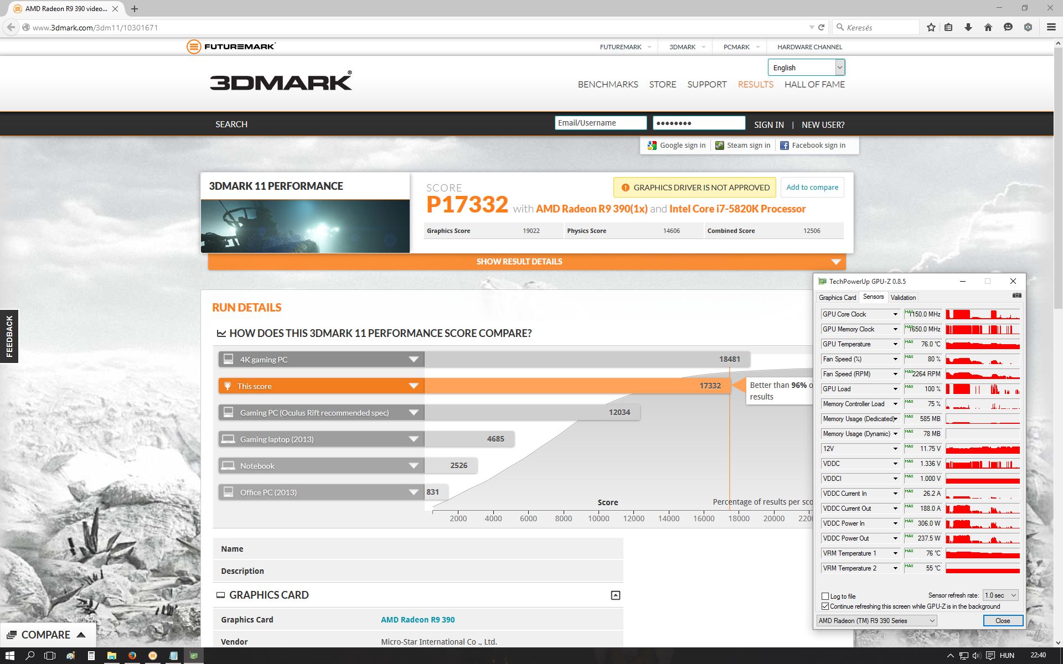Open Paint from the taskbar
Viewport: 1063px width, 664px height.
tap(71, 656)
